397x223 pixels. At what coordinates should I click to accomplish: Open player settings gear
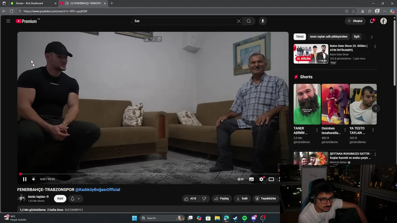pos(261,179)
